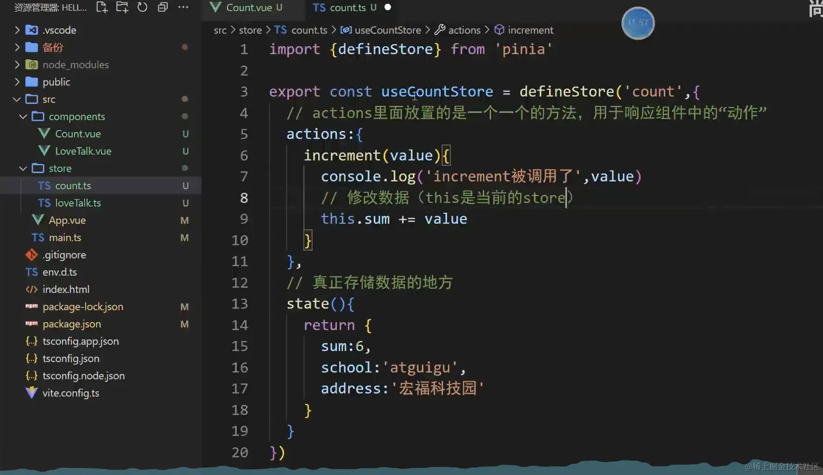Click the Vue icon of Count.vue tab
823x475 pixels.
click(215, 7)
